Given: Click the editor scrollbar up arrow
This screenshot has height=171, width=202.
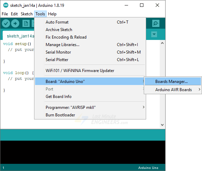Looking at the screenshot, I should tap(162, 43).
